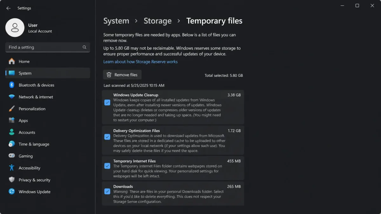Click Storage in the breadcrumb
This screenshot has width=381, height=214.
pyautogui.click(x=157, y=21)
